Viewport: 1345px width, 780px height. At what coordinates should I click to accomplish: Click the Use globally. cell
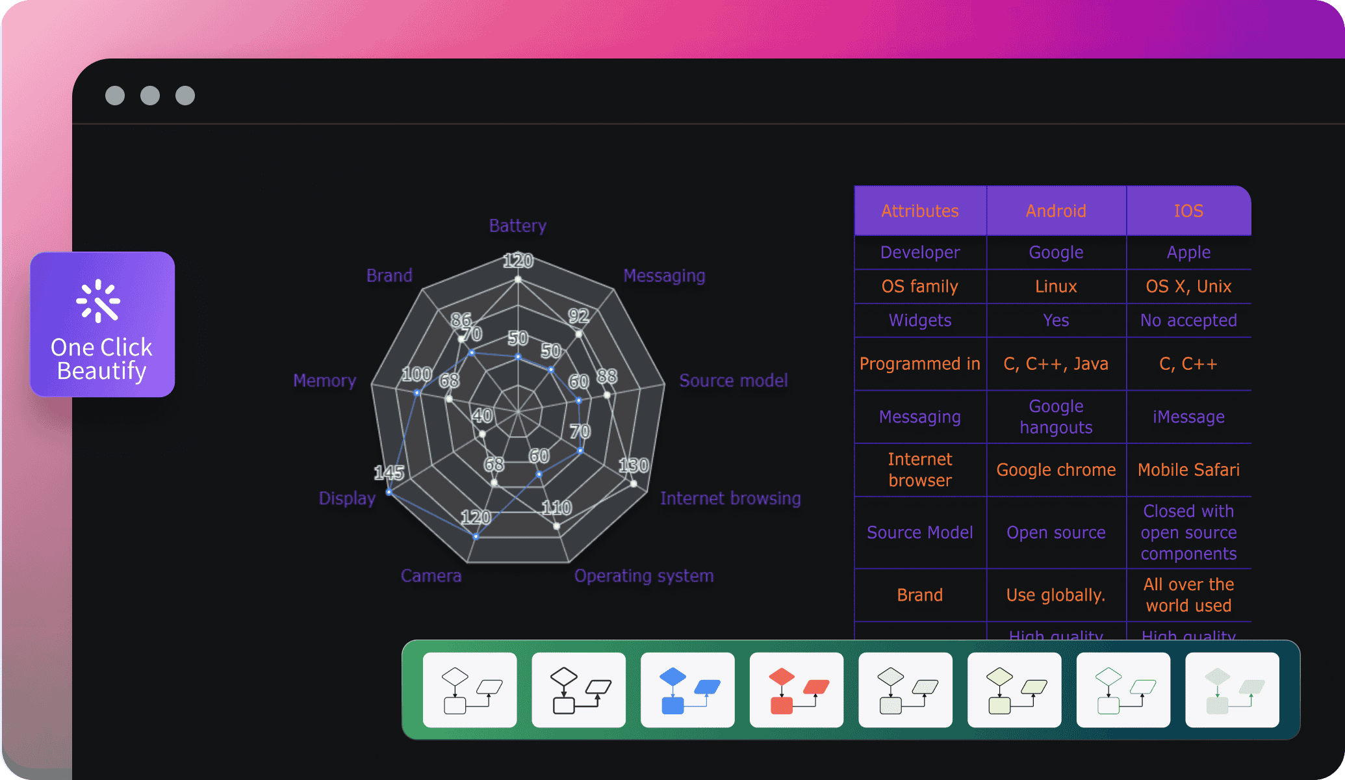[x=1056, y=595]
